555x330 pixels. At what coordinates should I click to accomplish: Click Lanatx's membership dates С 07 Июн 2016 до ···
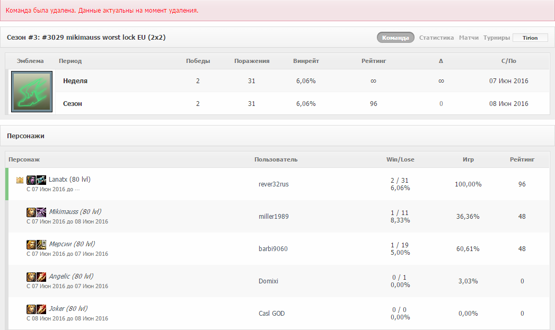click(53, 189)
